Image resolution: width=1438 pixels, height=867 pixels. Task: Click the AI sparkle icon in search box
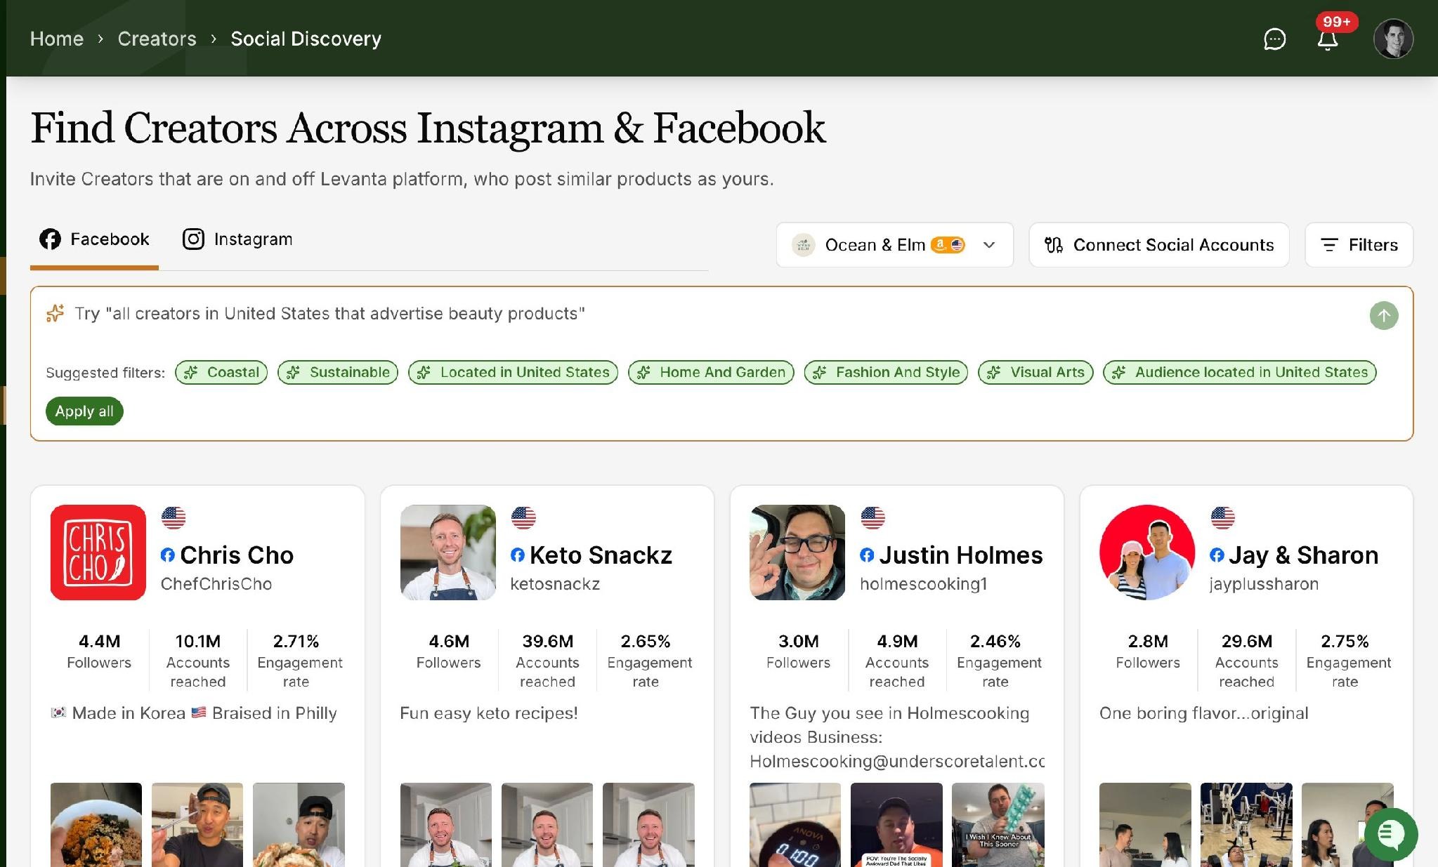pos(55,313)
